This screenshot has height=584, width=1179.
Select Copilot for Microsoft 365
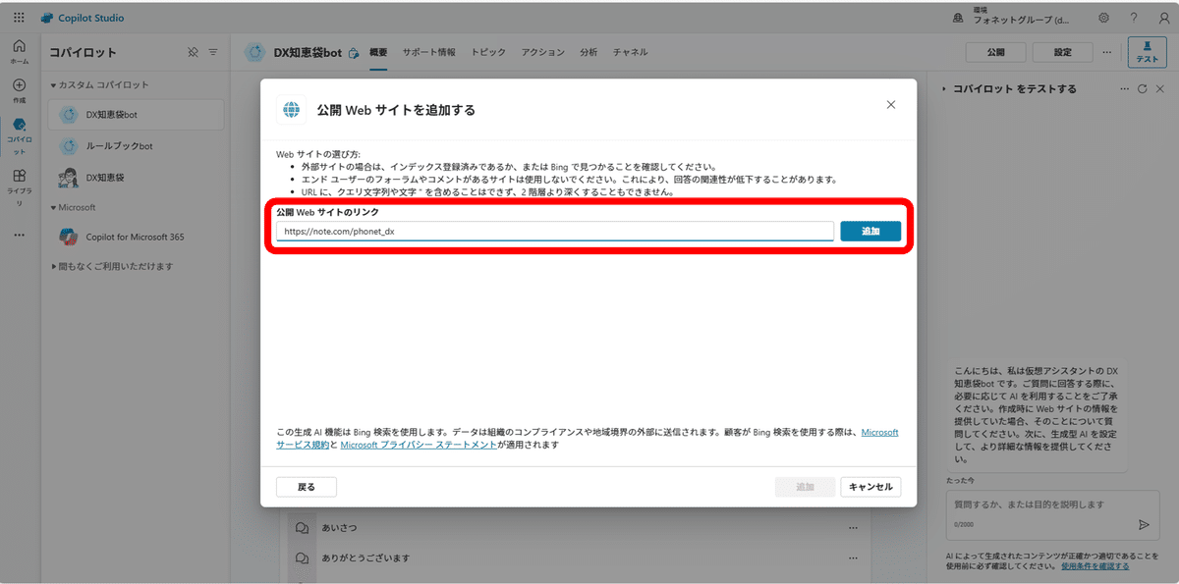coord(136,237)
